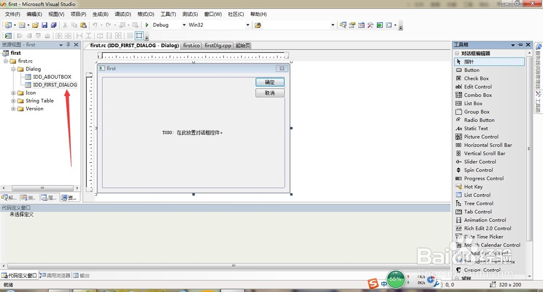The image size is (543, 292).
Task: Expand the Icon folder node
Action: click(x=13, y=93)
